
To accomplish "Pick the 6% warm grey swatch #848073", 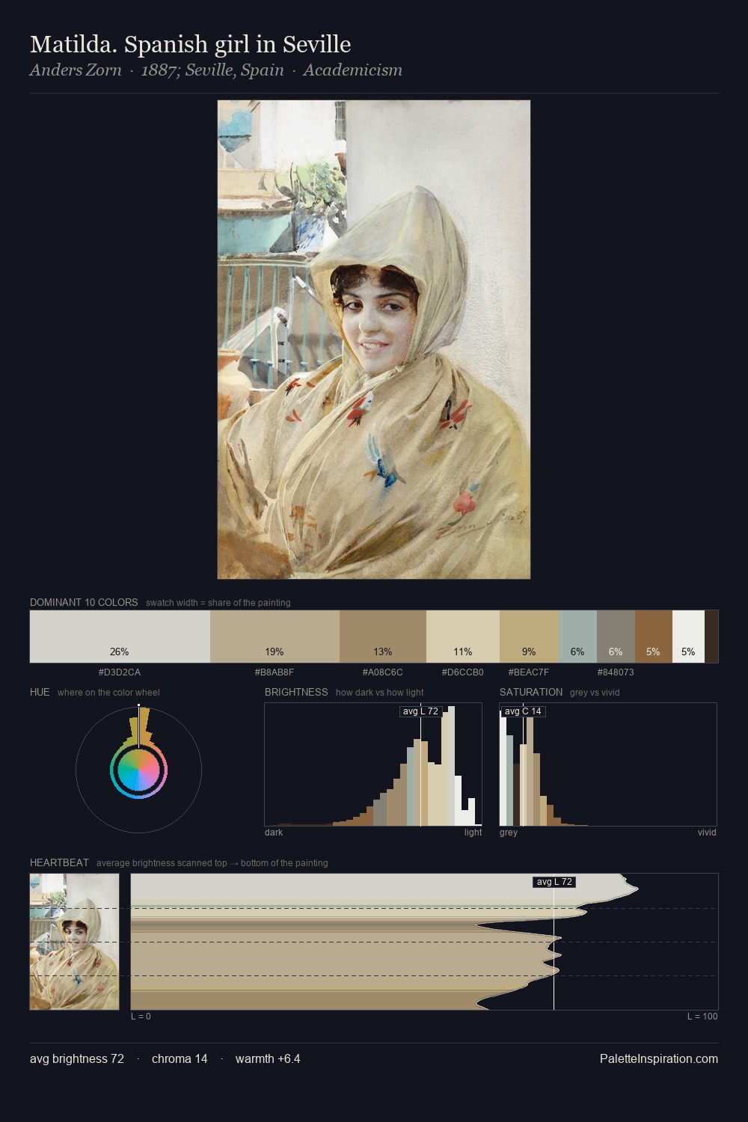I will point(616,637).
